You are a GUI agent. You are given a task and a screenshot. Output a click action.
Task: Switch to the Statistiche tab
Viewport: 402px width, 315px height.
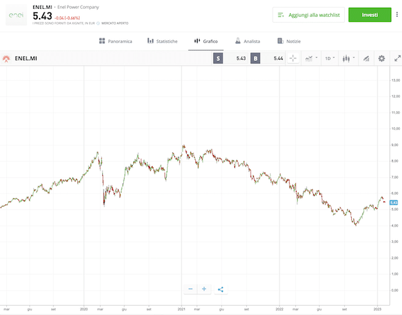[x=162, y=41]
